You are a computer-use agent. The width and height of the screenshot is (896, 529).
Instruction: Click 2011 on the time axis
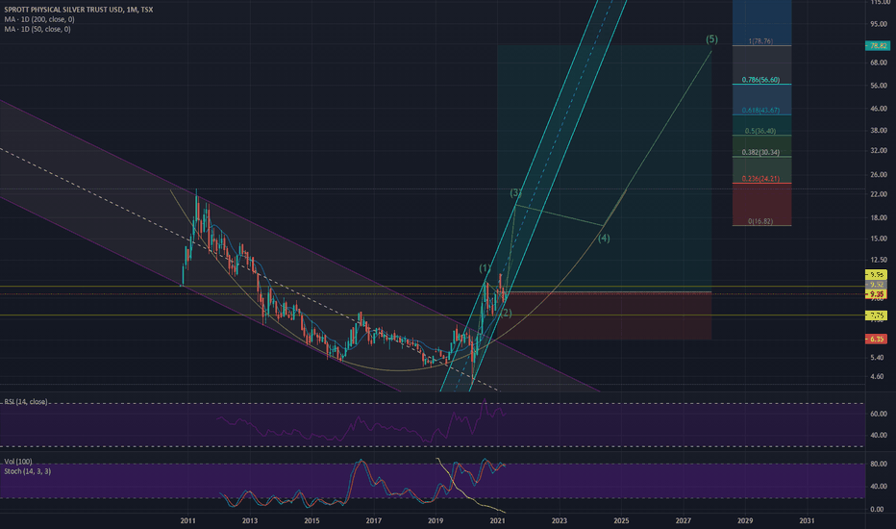(188, 521)
